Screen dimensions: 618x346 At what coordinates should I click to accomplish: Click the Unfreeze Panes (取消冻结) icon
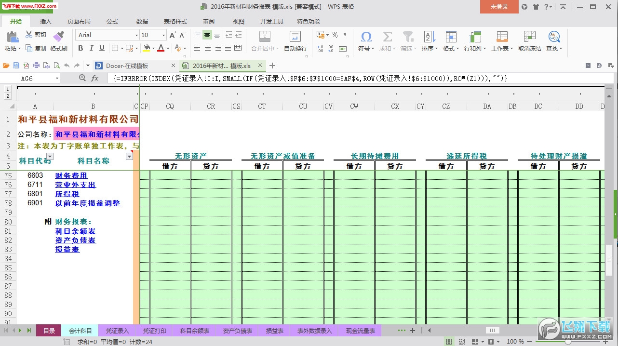click(x=529, y=37)
